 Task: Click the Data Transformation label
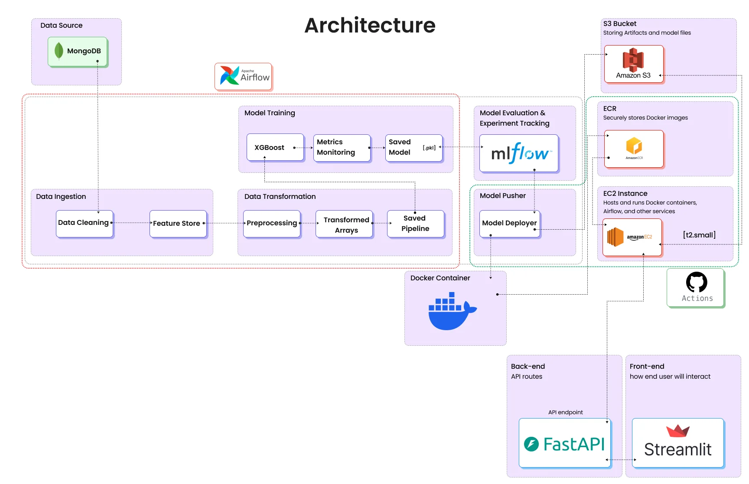coord(280,197)
